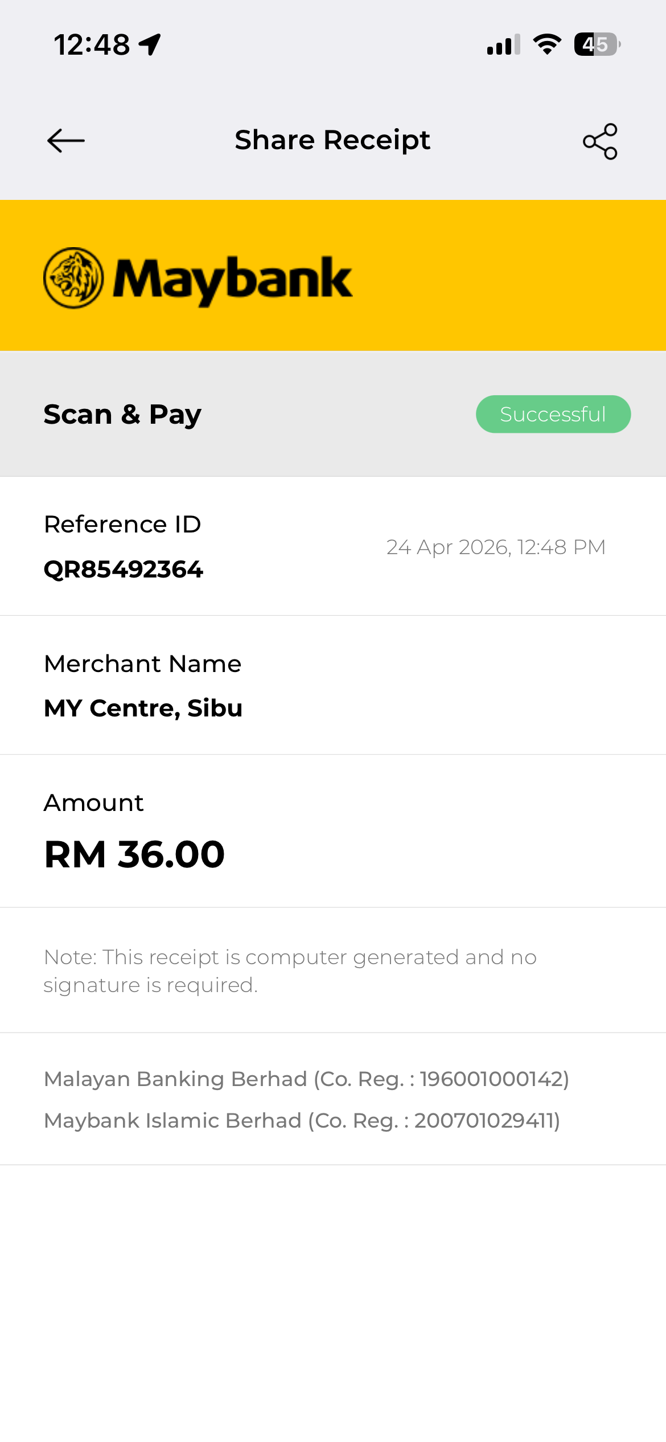Tap the Successful status badge
Viewport: 666px width, 1442px height.
pyautogui.click(x=553, y=414)
